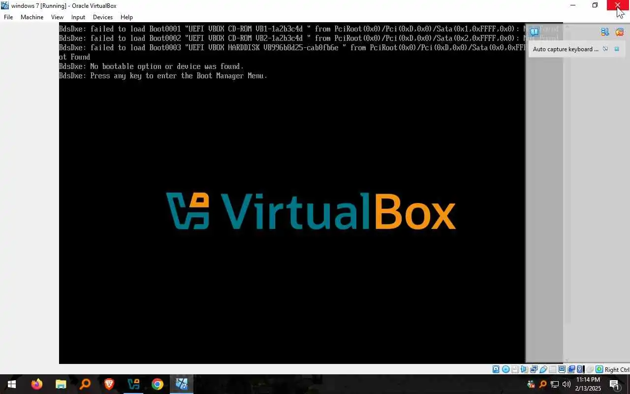Select the windows 7 VM taskbar button
The width and height of the screenshot is (630, 394).
[x=182, y=384]
